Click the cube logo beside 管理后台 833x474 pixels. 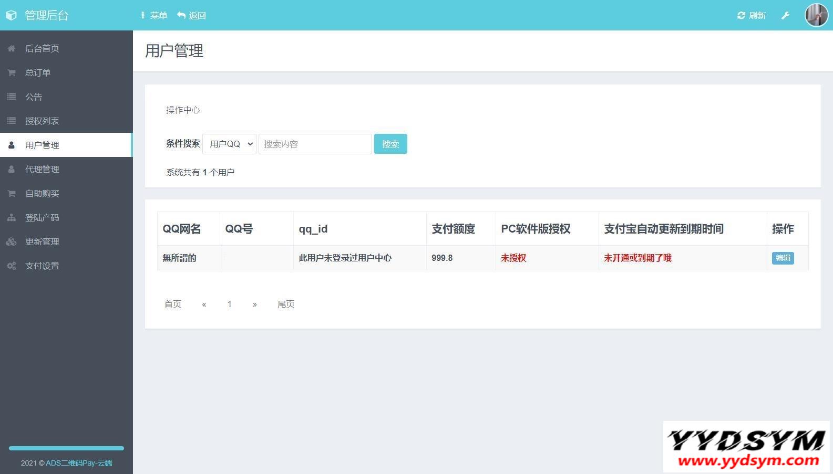11,16
